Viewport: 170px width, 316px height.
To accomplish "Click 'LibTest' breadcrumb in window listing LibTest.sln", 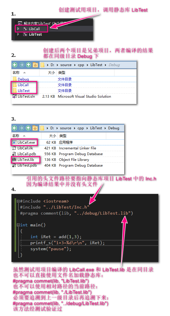I will tap(96, 65).
